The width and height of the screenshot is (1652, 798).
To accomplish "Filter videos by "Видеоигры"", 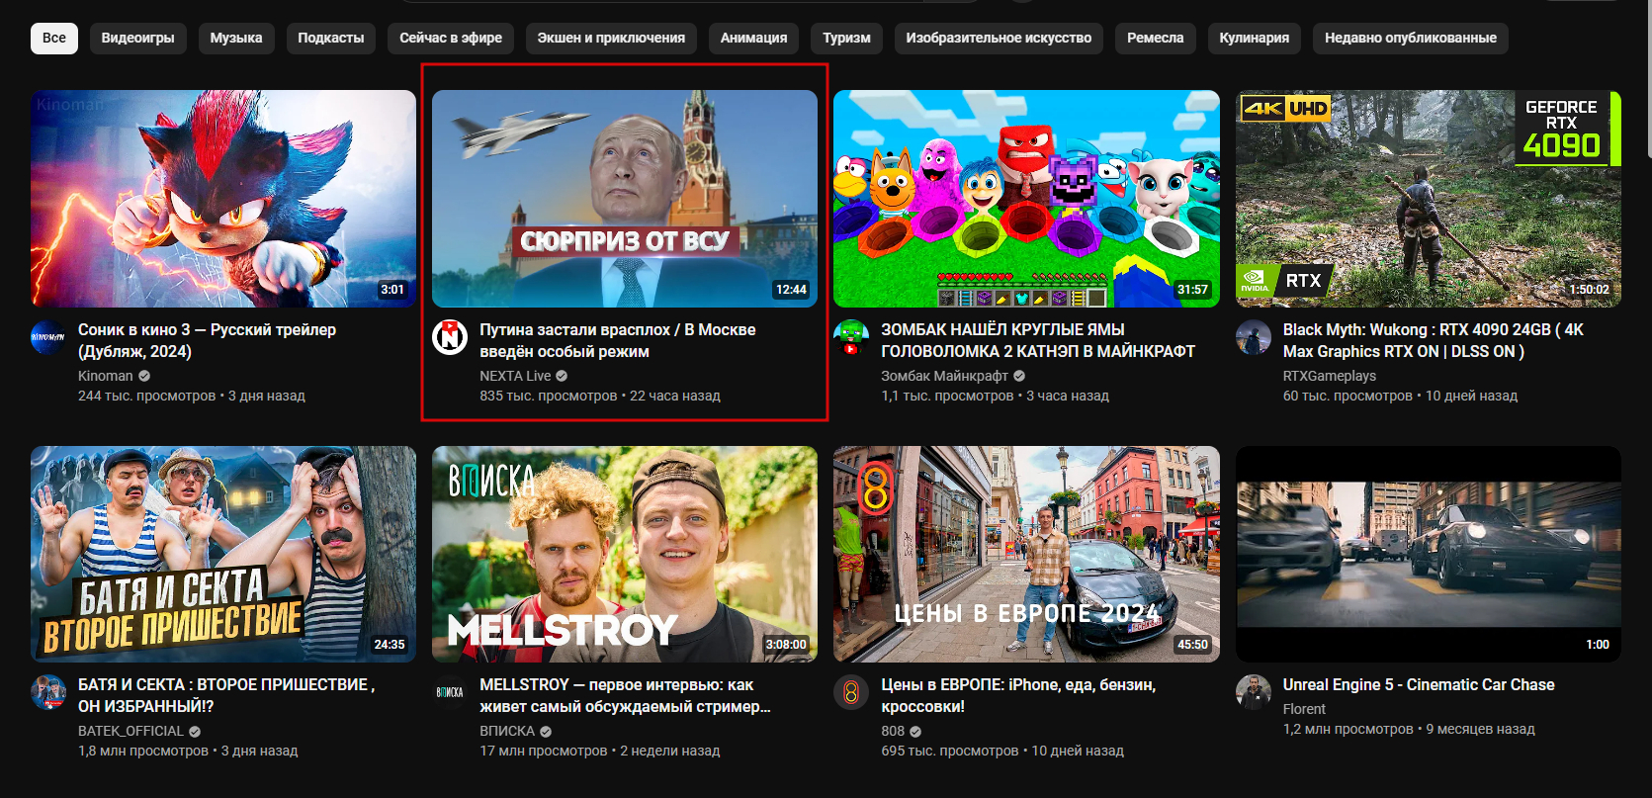I will click(x=138, y=38).
